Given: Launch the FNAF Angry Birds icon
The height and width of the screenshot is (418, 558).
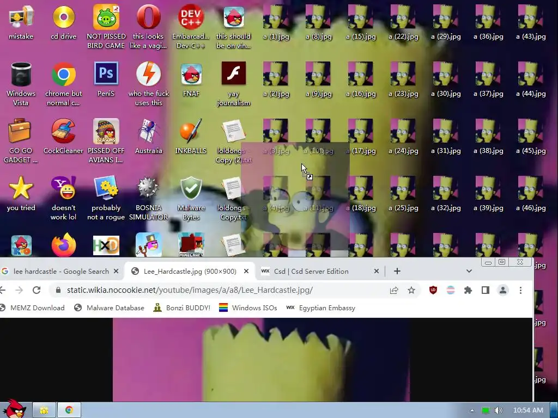Looking at the screenshot, I should pyautogui.click(x=191, y=79).
